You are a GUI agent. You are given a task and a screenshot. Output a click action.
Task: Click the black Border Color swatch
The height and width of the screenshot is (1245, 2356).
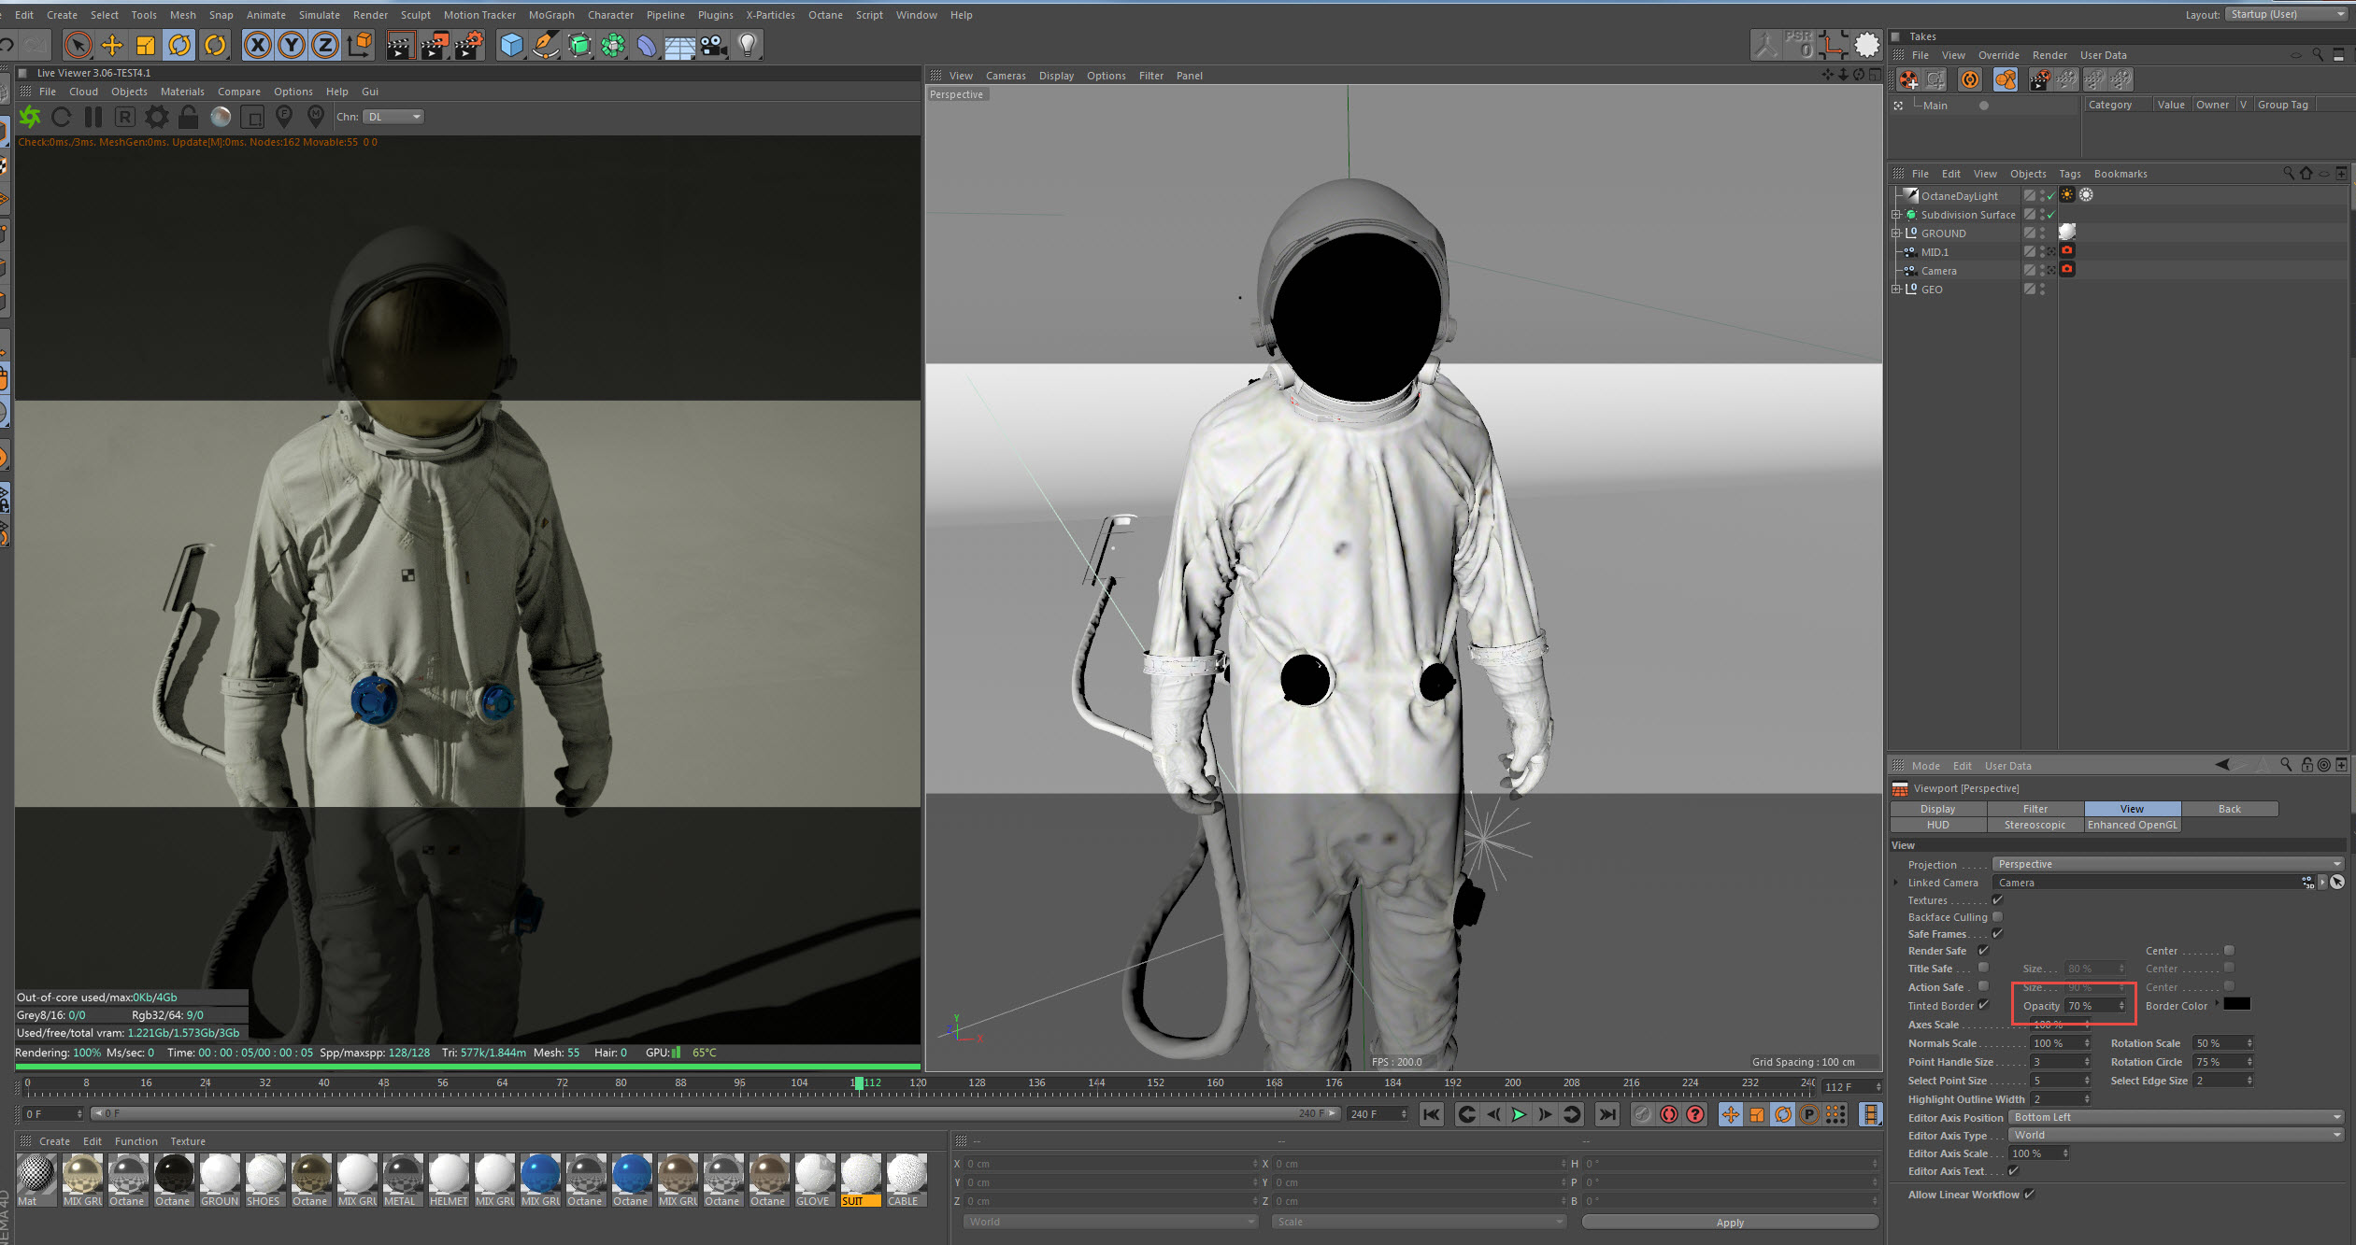(2236, 1005)
